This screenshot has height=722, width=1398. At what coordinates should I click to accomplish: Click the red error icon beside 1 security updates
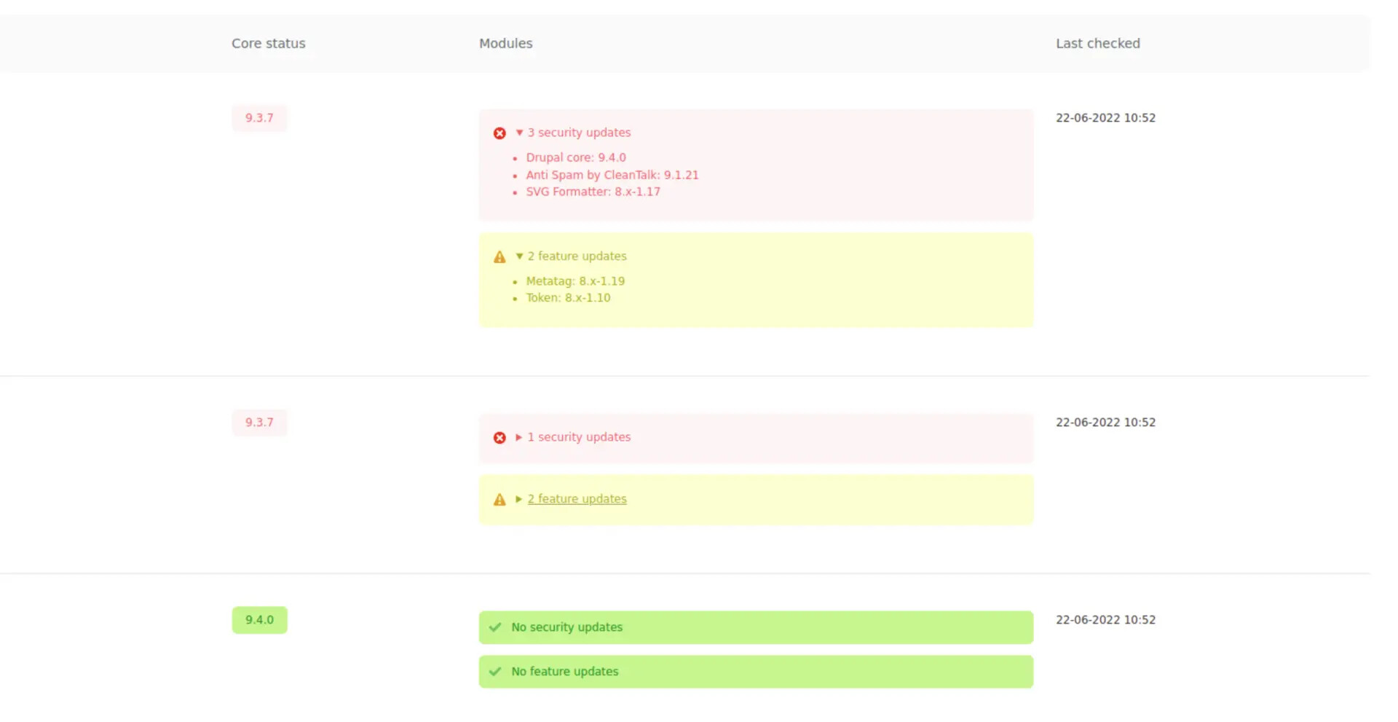click(x=499, y=438)
